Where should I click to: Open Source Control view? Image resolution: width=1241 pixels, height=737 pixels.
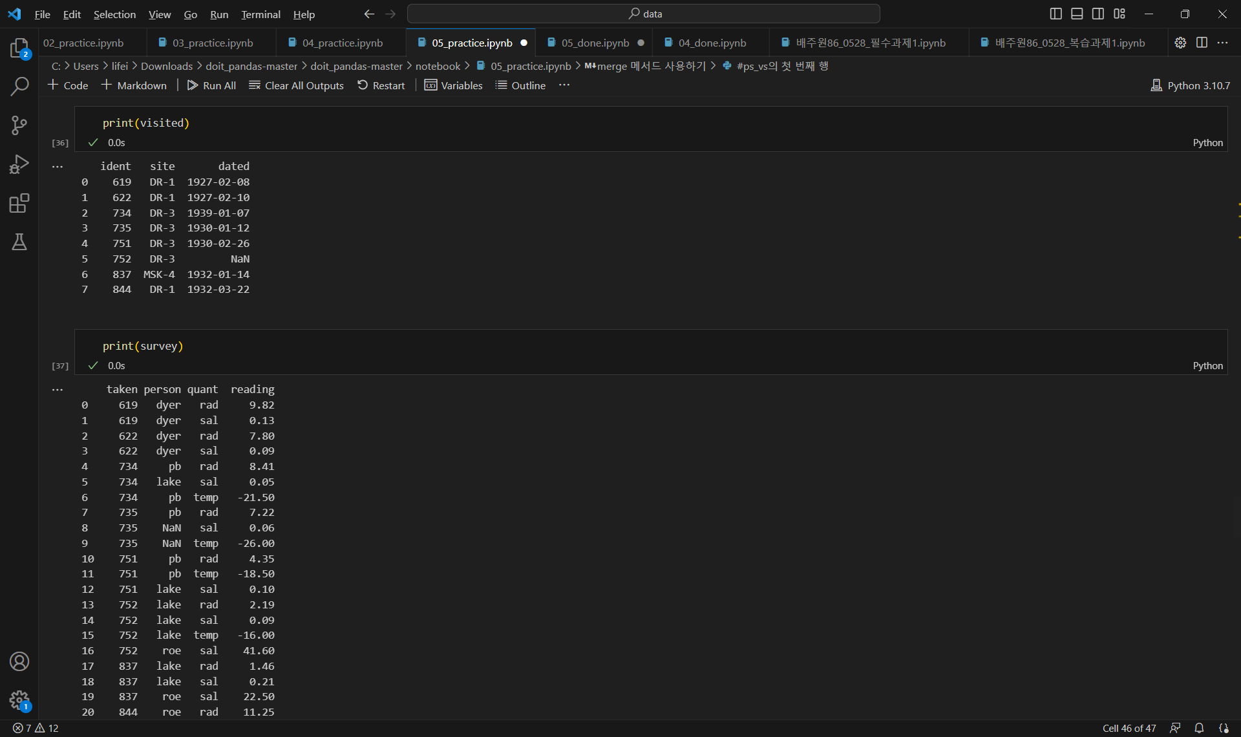coord(19,125)
